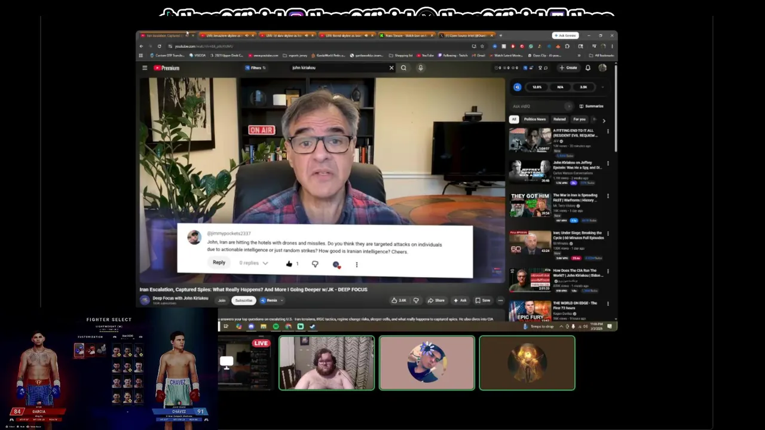Image resolution: width=765 pixels, height=430 pixels.
Task: Open the account avatar menu
Action: tap(602, 68)
